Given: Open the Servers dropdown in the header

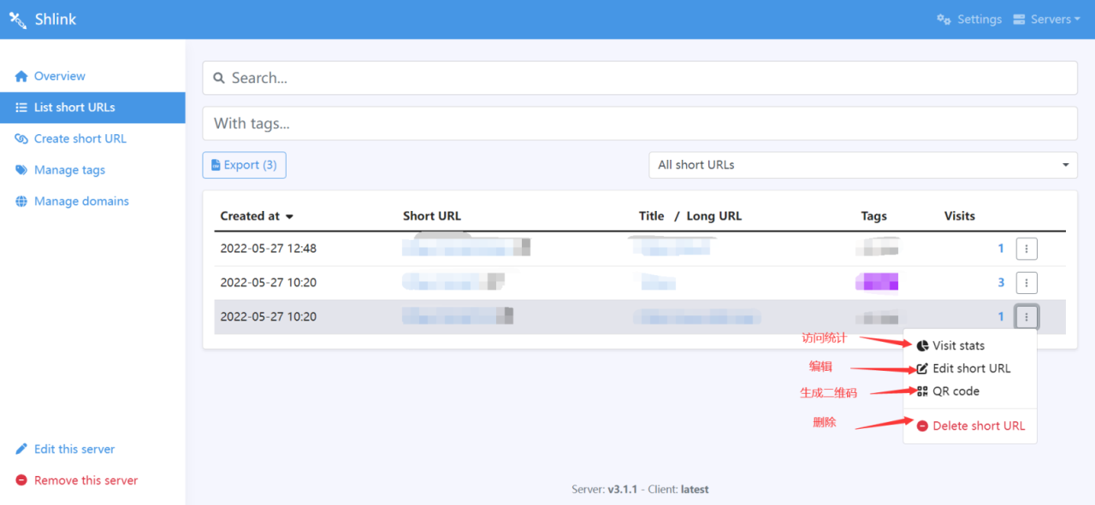Looking at the screenshot, I should pos(1046,20).
